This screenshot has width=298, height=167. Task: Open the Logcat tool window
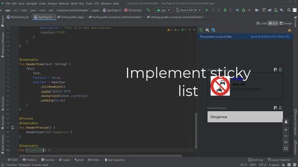65,160
